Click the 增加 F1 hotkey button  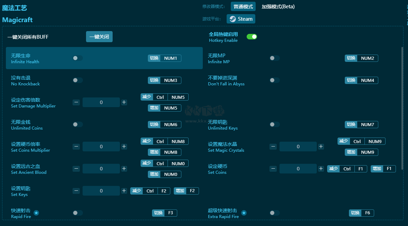click(383, 169)
